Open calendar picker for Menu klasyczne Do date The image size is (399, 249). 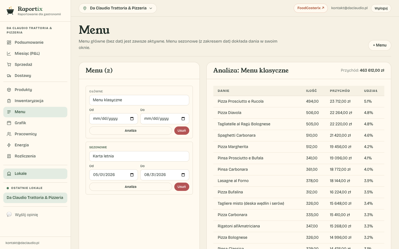[183, 119]
